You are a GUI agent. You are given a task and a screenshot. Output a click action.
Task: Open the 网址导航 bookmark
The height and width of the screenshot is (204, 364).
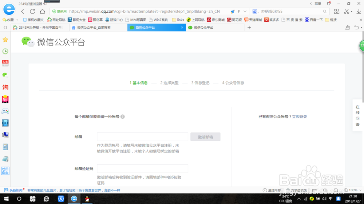[56, 20]
